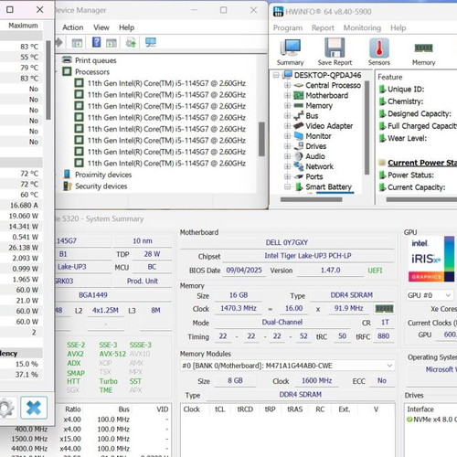Open Monitoring menu in HWiNFO
The image size is (457, 457).
pyautogui.click(x=362, y=28)
